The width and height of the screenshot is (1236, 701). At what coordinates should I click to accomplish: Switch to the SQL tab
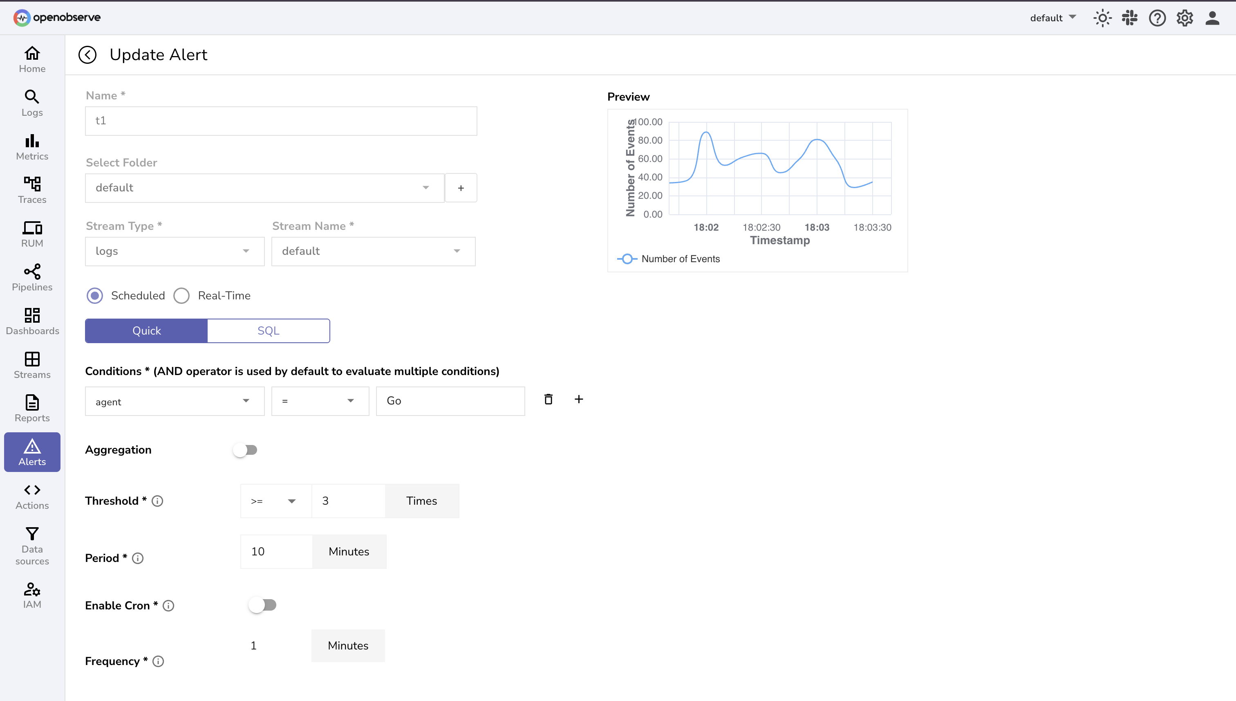268,331
